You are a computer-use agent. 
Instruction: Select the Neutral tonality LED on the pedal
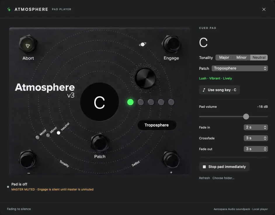click(x=59, y=133)
